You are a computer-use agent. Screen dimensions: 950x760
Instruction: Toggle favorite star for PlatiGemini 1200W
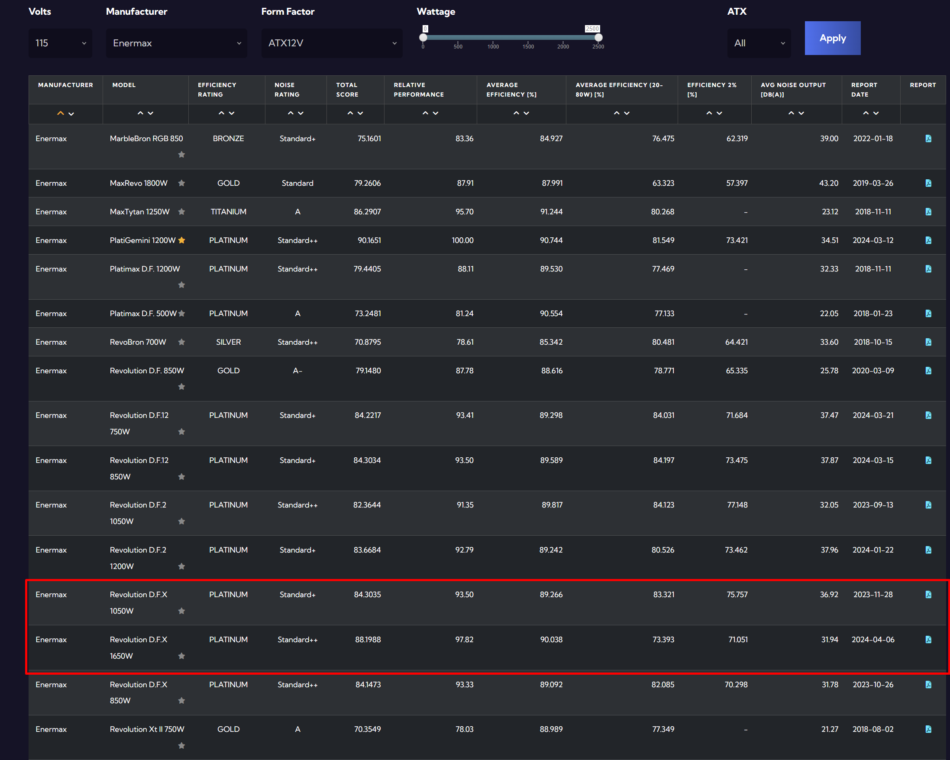[x=181, y=240]
